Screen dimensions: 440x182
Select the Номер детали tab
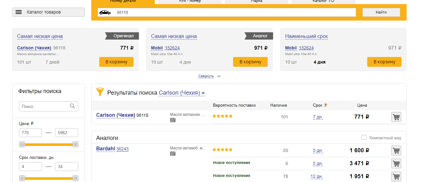coord(123,2)
